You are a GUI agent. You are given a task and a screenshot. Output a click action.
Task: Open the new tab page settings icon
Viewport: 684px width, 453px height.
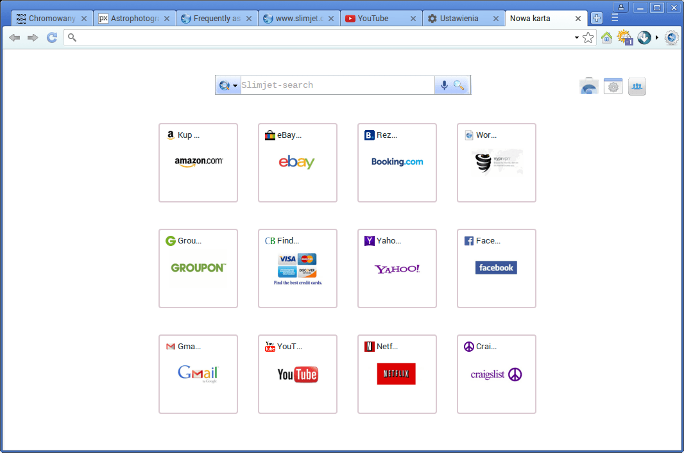613,86
